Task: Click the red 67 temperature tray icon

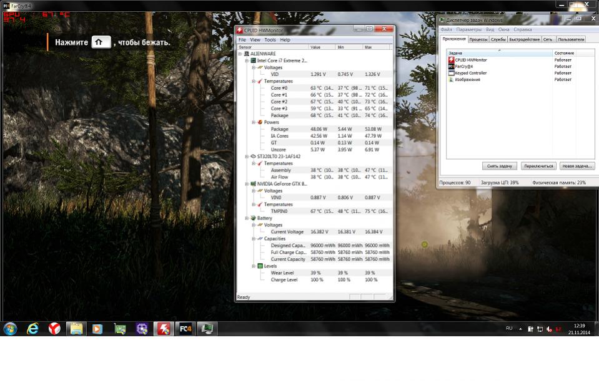Action: tap(558, 329)
